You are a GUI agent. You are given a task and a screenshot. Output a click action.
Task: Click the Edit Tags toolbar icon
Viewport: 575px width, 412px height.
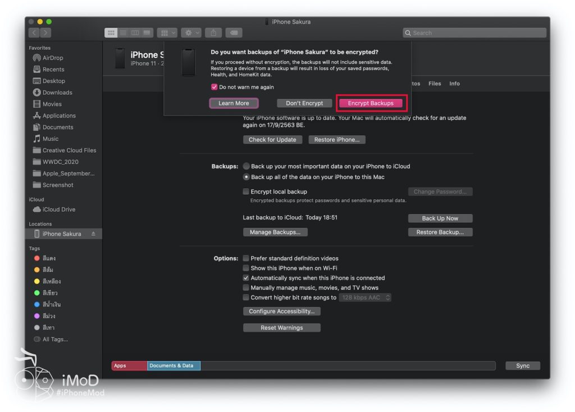(x=235, y=33)
